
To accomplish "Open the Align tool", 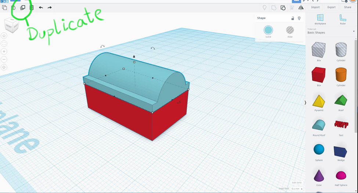I will (292, 8).
